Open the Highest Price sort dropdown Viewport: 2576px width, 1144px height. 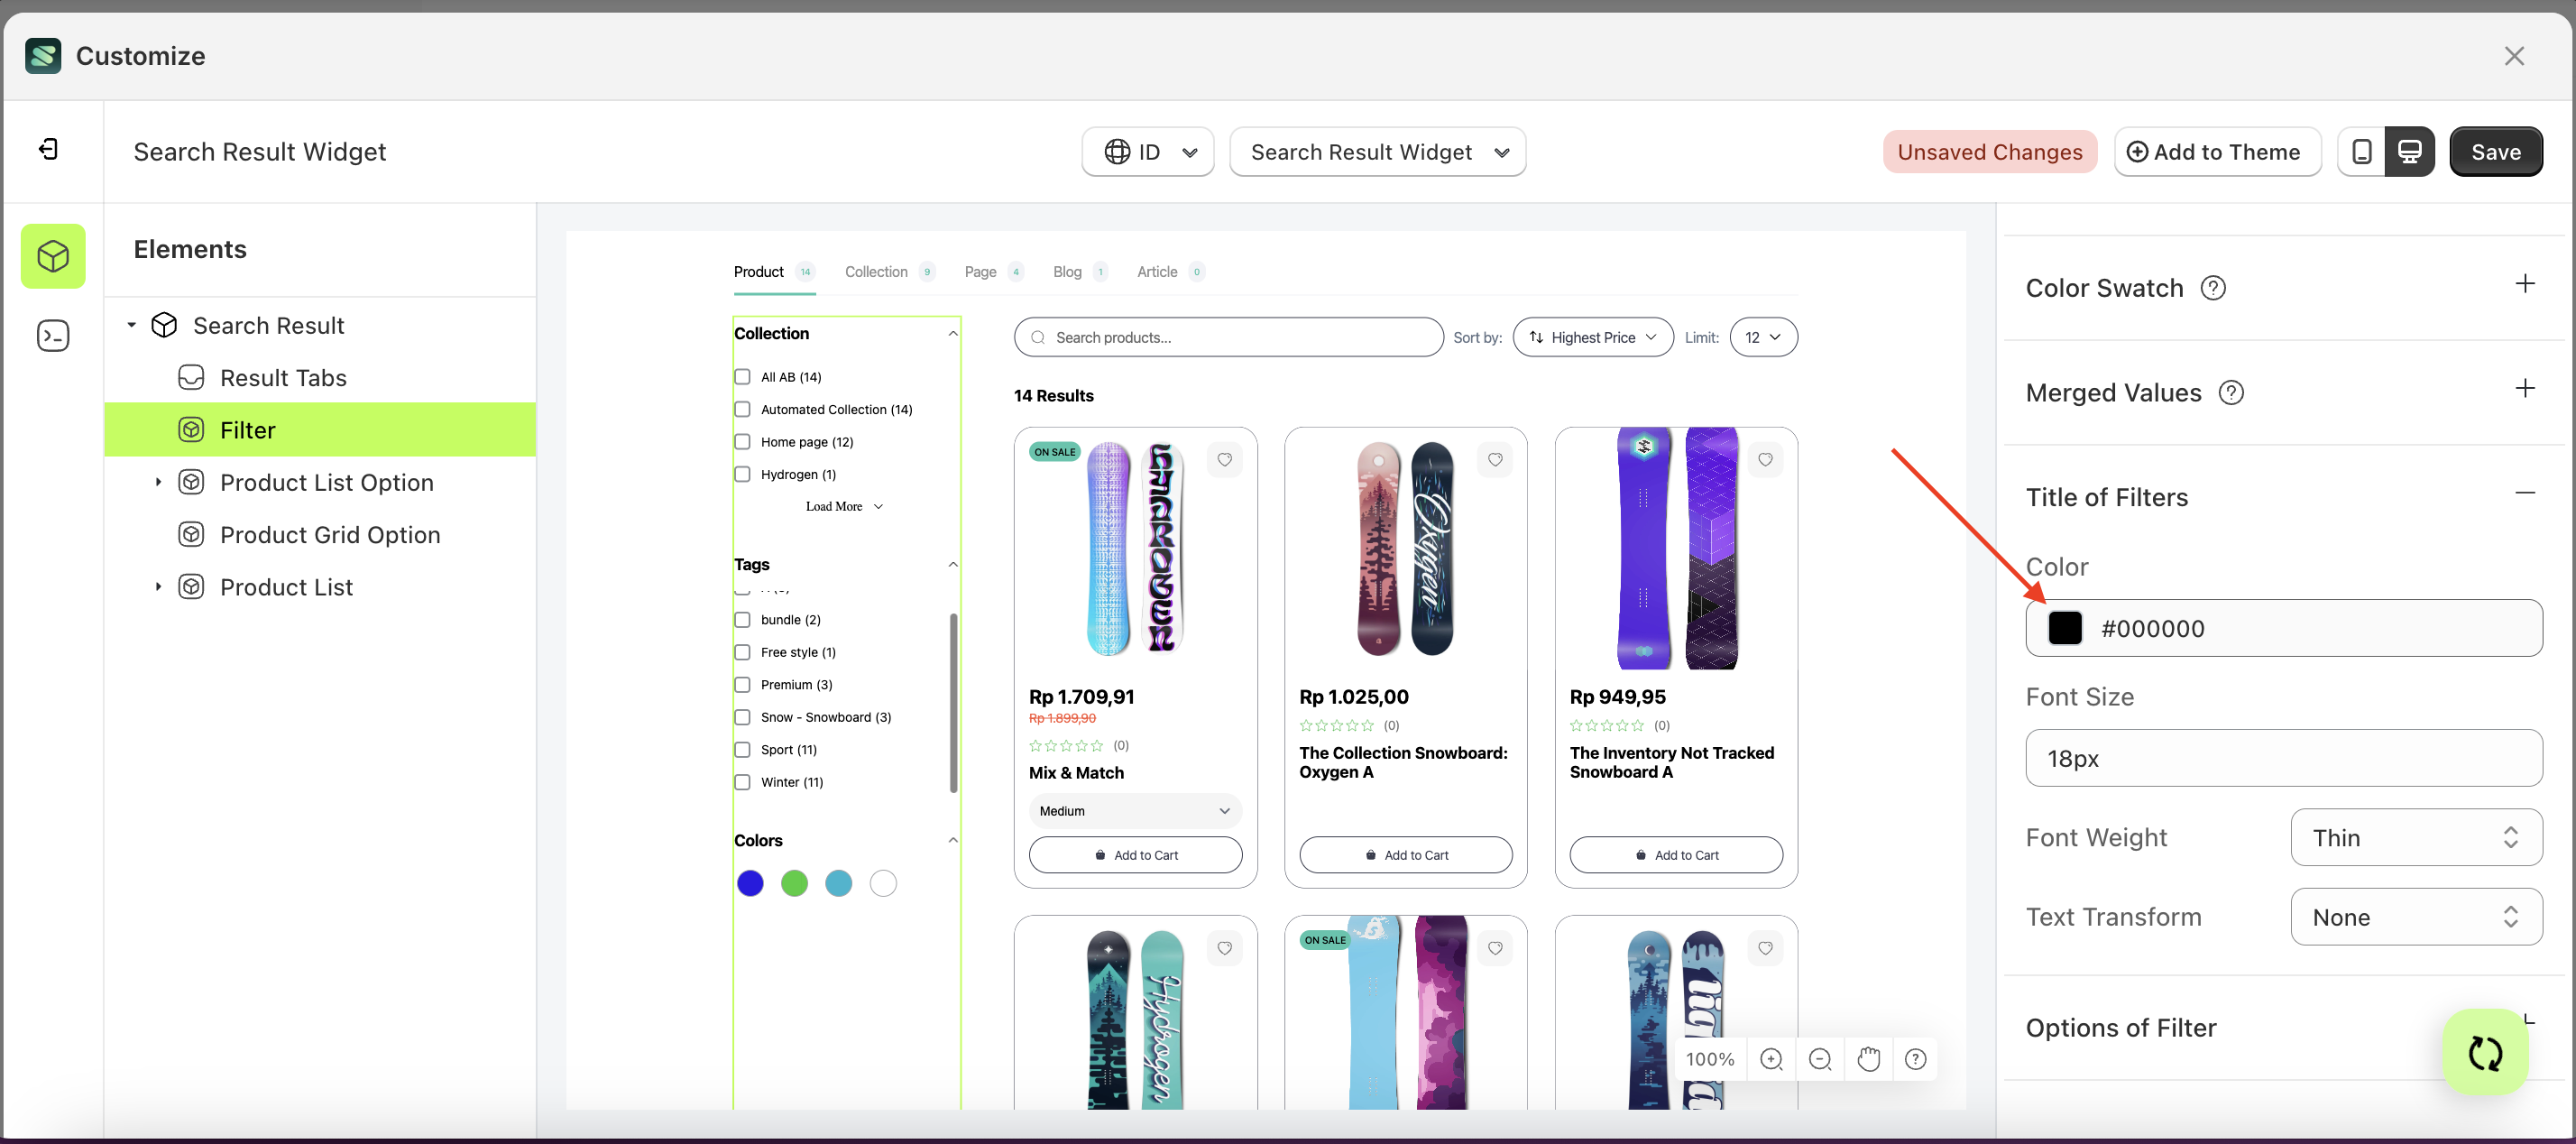click(1592, 337)
